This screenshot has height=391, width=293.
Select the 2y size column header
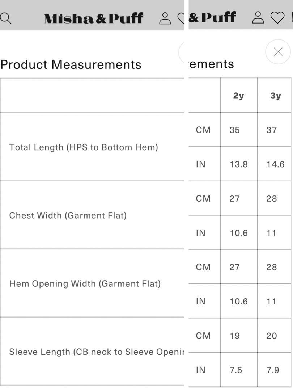(238, 95)
